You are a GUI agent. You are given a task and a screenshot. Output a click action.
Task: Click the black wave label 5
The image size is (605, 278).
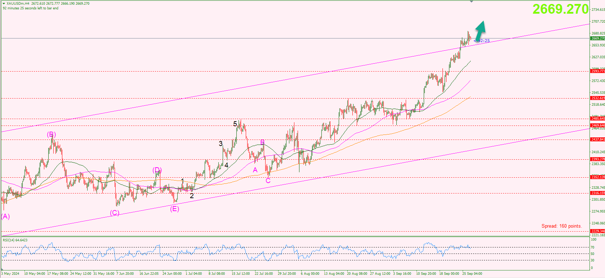point(235,124)
